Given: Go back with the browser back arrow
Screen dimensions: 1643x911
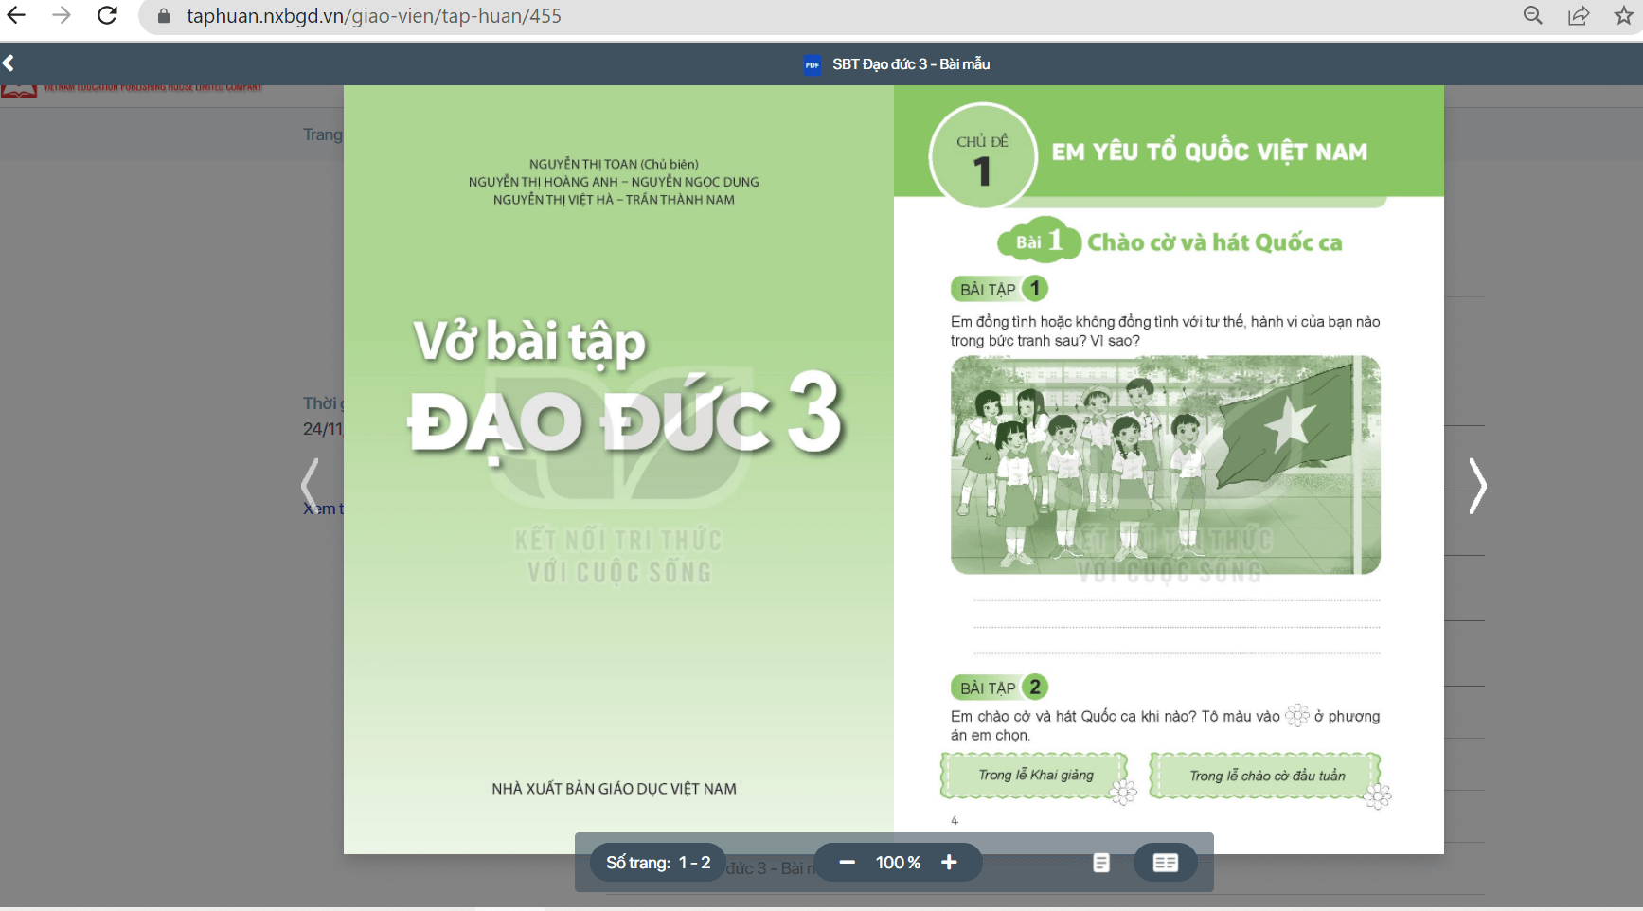Looking at the screenshot, I should [16, 15].
